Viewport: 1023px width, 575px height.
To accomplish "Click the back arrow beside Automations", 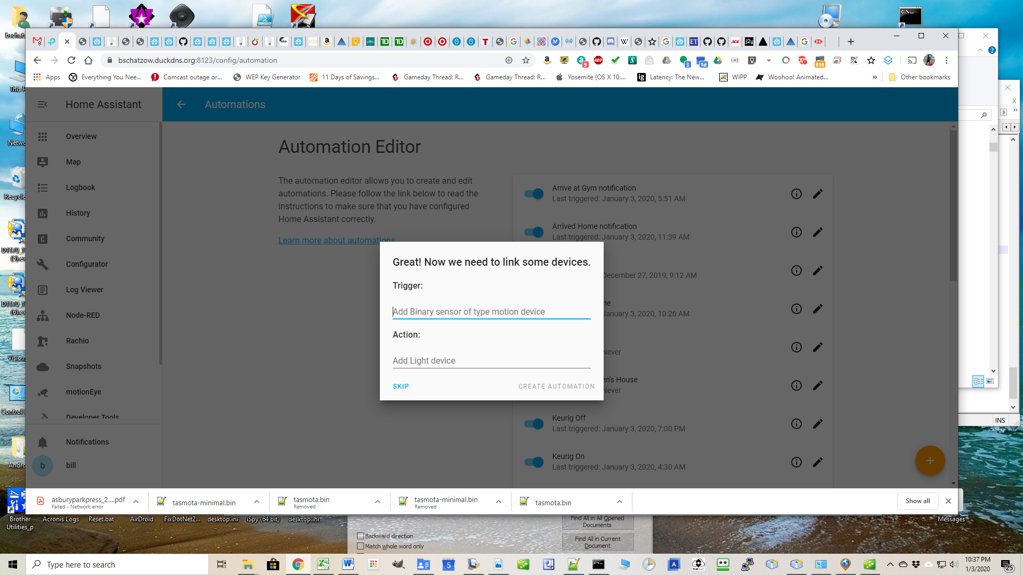I will [181, 104].
